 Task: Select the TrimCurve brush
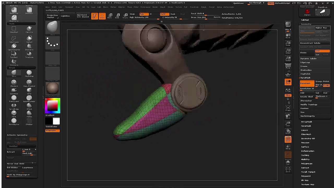(14, 62)
